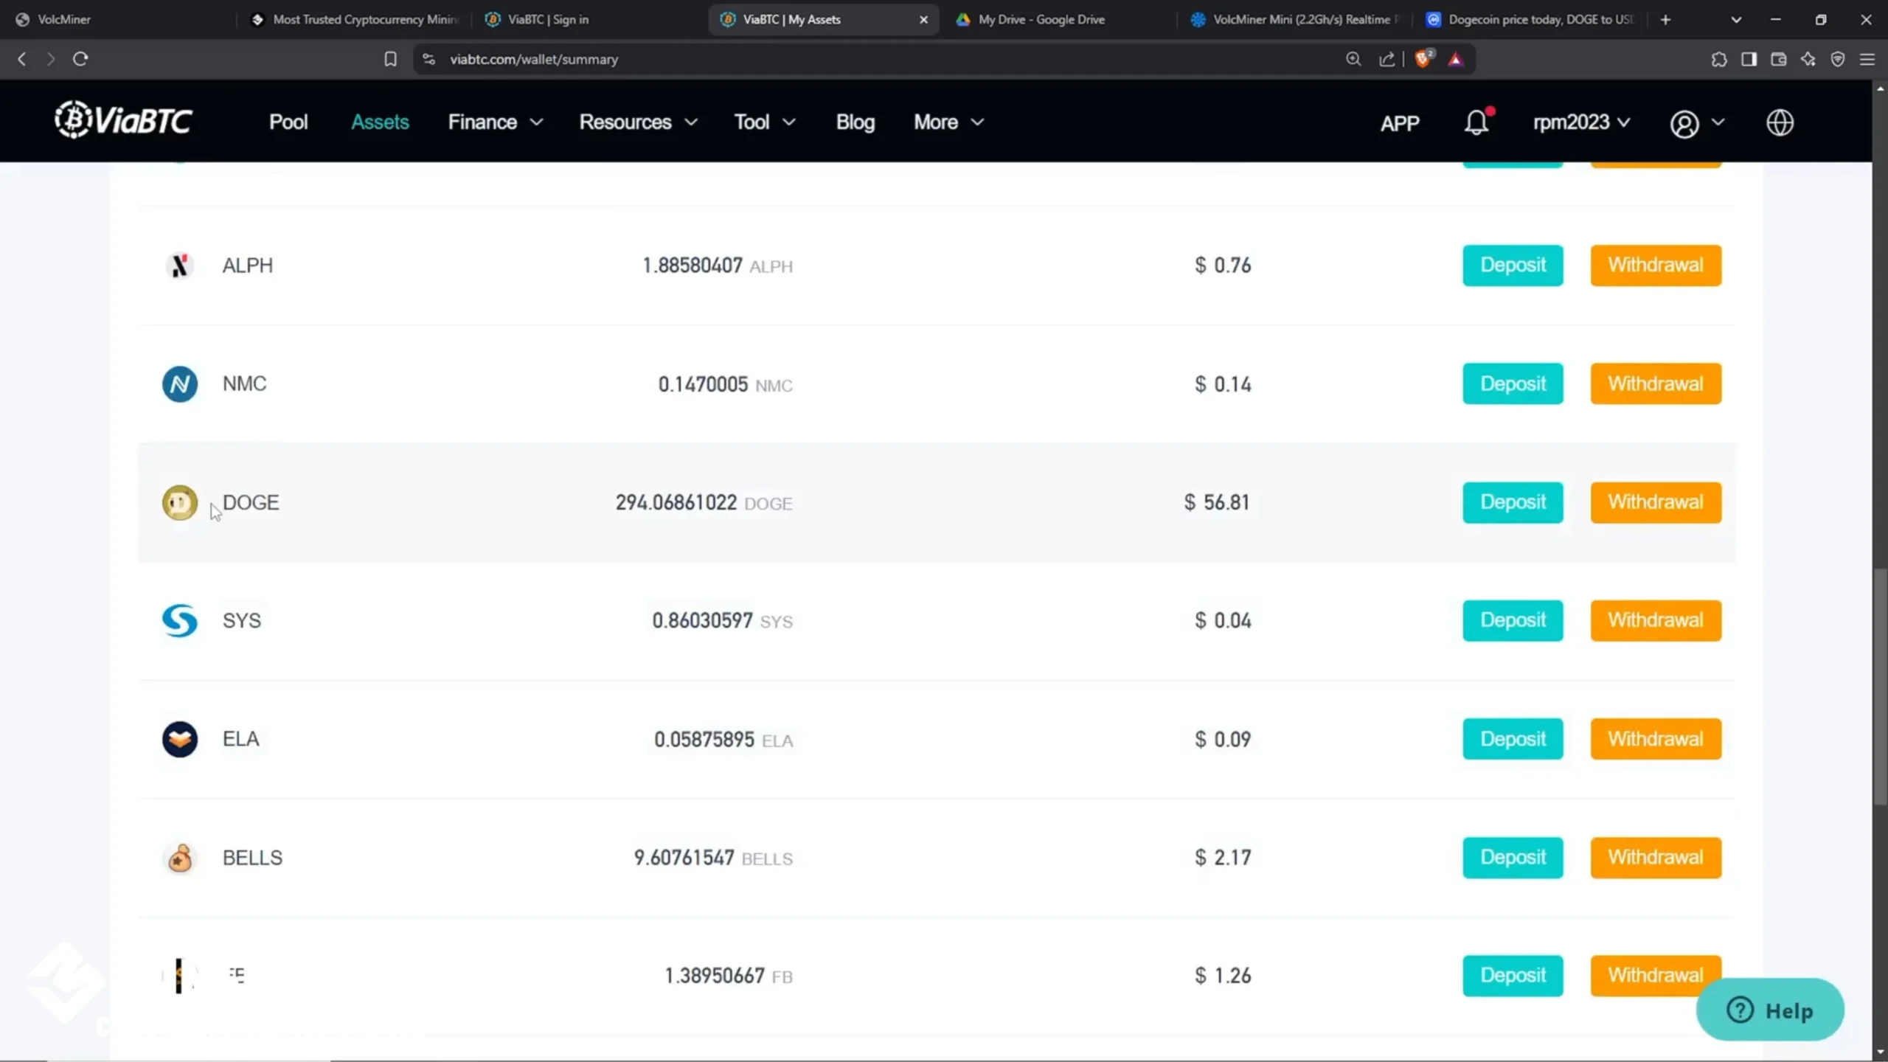1888x1062 pixels.
Task: Click the page vertical scrollbar thumb
Action: pyautogui.click(x=1880, y=686)
